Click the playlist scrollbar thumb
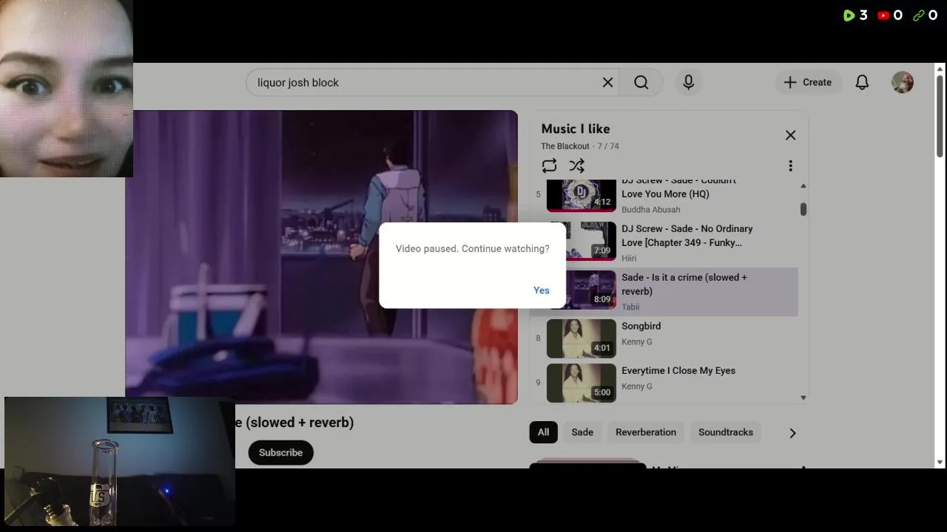 [x=803, y=210]
